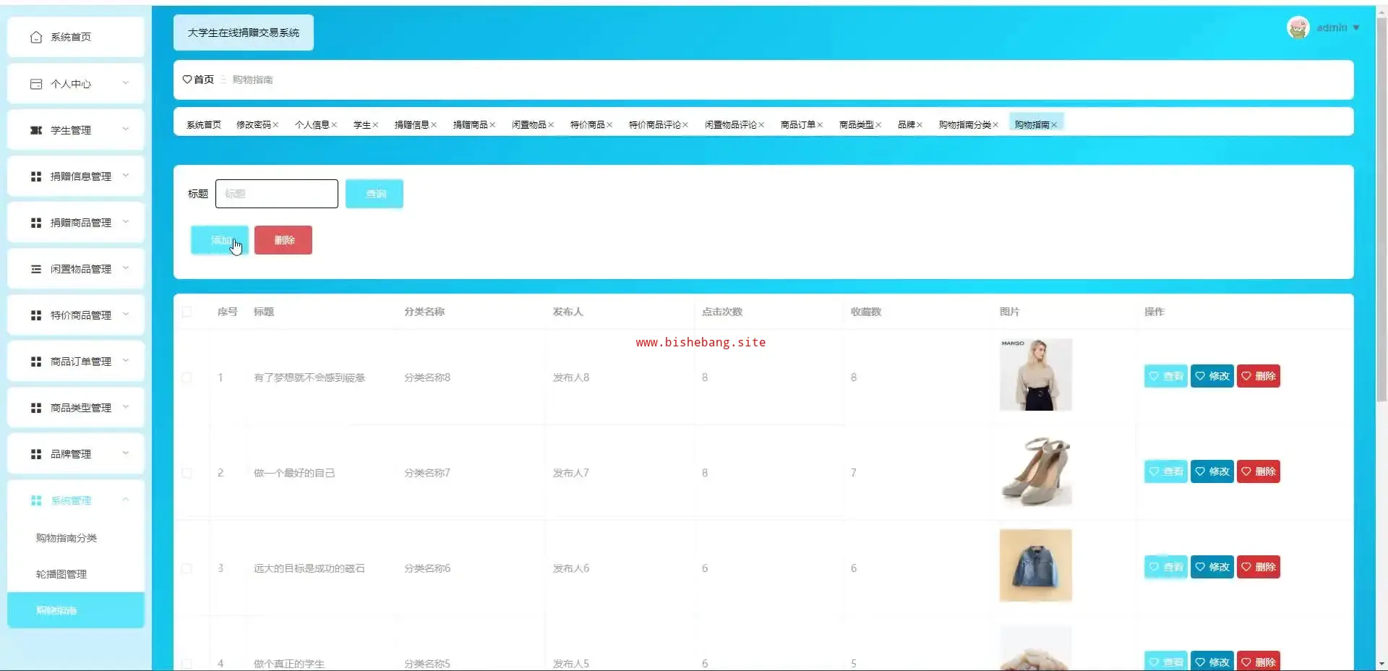Screen dimensions: 1388x671
Task: Close the 特价商品 tab
Action: point(609,125)
